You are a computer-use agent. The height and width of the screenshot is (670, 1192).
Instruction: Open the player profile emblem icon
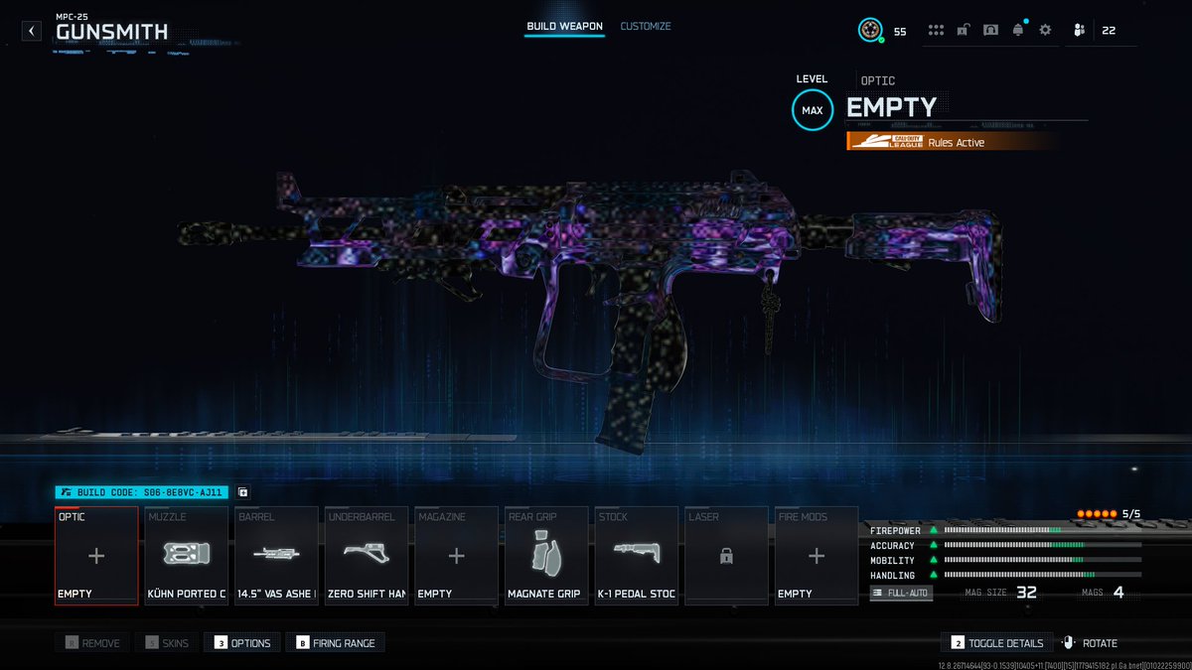point(870,30)
